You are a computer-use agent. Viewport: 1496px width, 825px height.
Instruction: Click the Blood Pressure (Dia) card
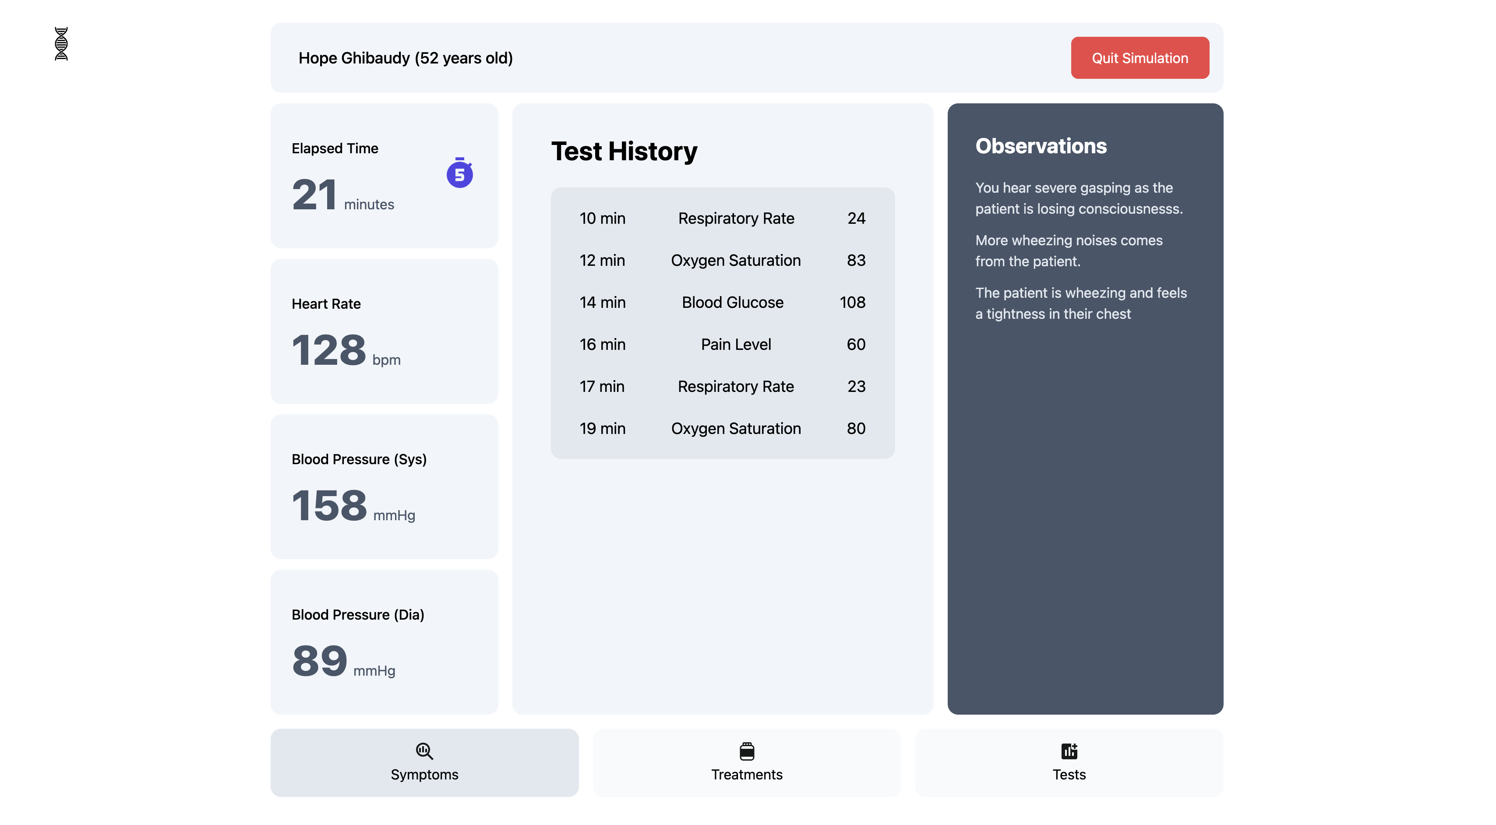384,642
